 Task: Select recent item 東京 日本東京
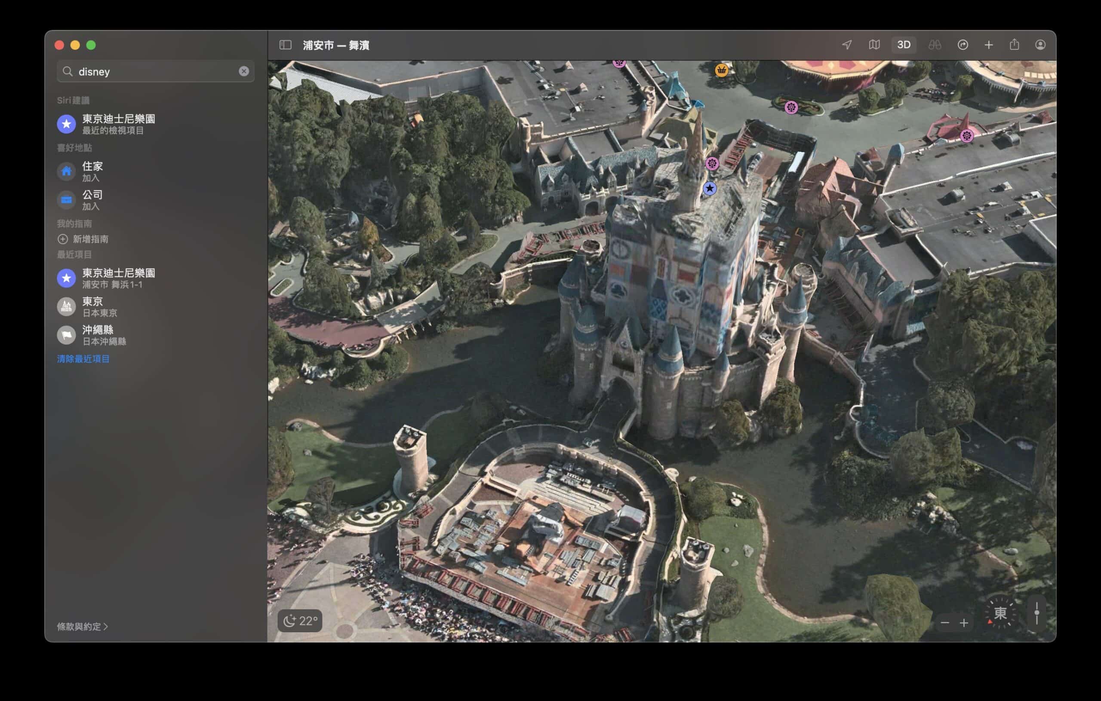click(x=155, y=306)
